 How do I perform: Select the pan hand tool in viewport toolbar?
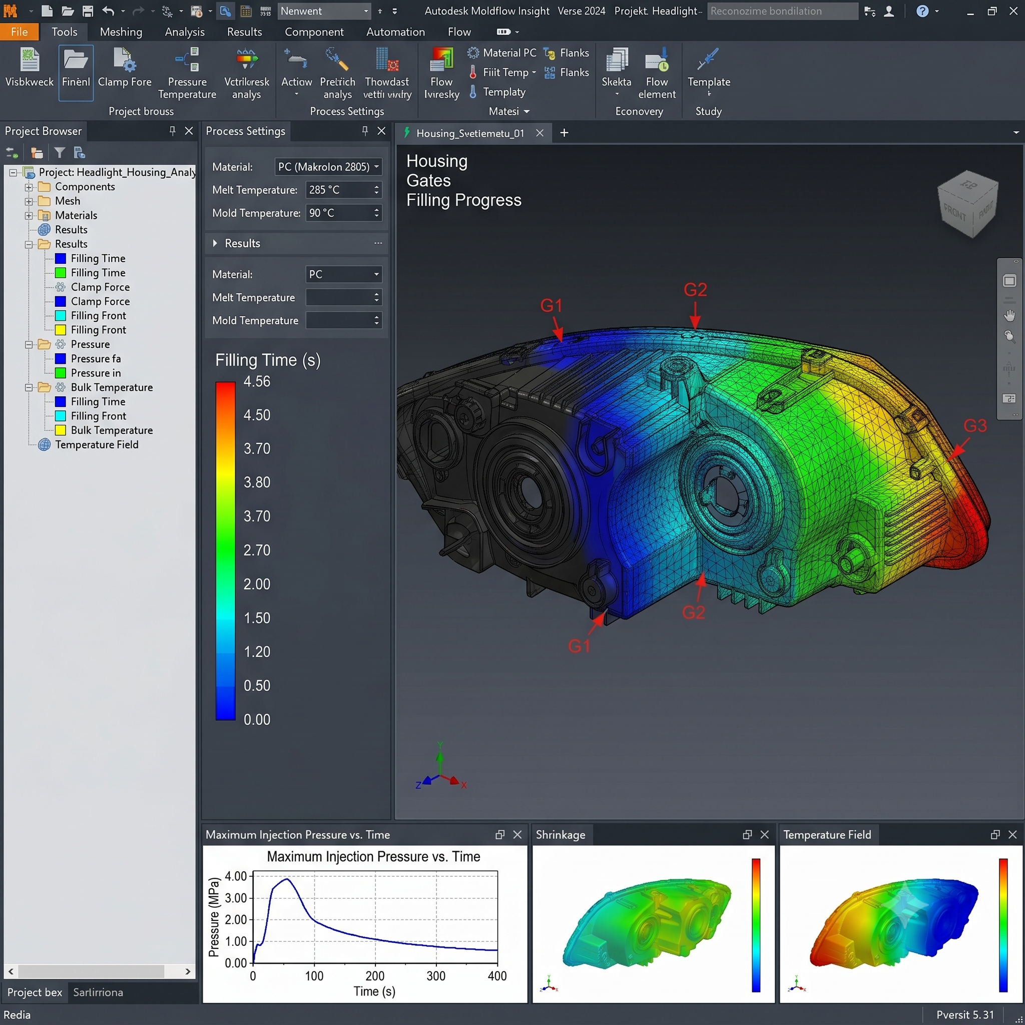click(1009, 316)
